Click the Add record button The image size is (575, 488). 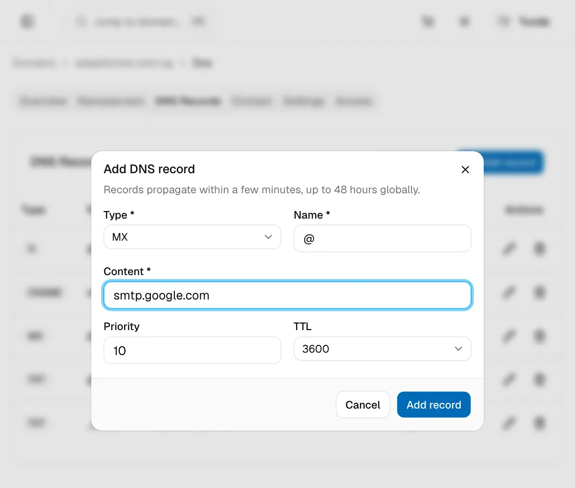(x=434, y=405)
